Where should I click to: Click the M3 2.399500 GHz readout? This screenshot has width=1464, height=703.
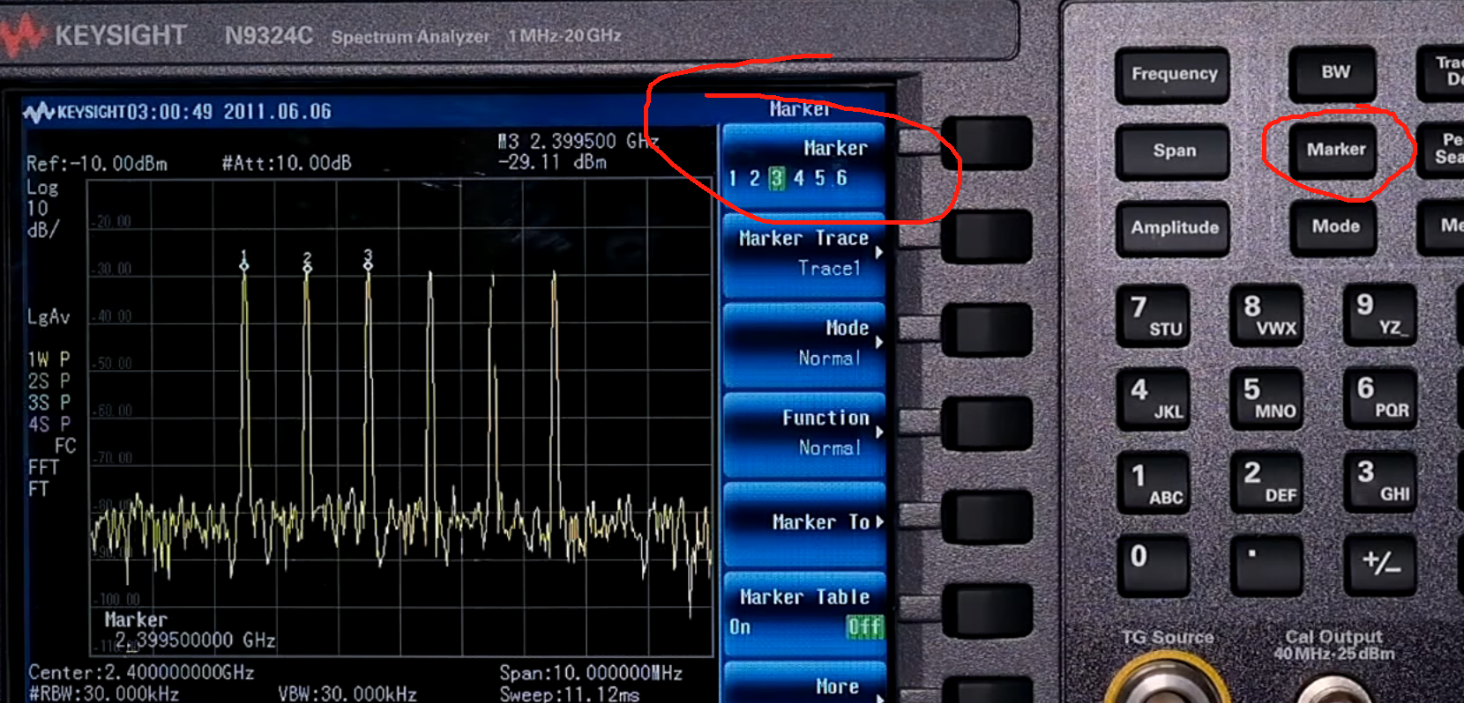pos(578,142)
